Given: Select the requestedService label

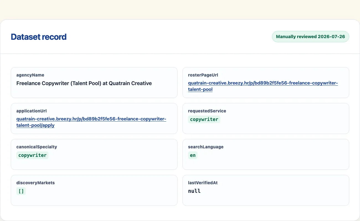Looking at the screenshot, I should pos(207,111).
